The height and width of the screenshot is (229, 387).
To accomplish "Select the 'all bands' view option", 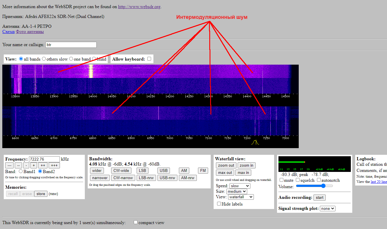I will coord(21,59).
